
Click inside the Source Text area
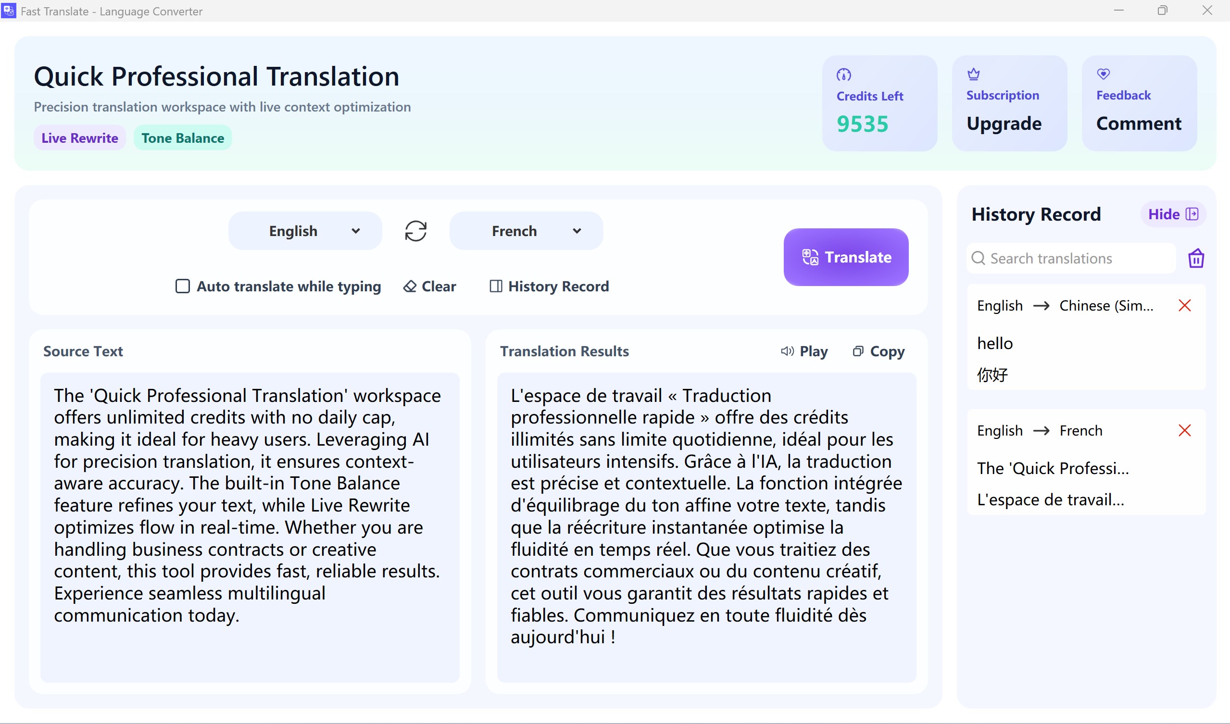click(x=250, y=527)
